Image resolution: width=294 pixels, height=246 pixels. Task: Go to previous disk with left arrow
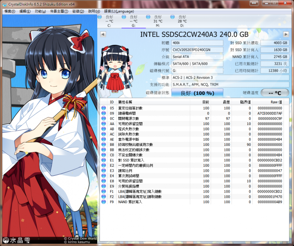(103, 34)
